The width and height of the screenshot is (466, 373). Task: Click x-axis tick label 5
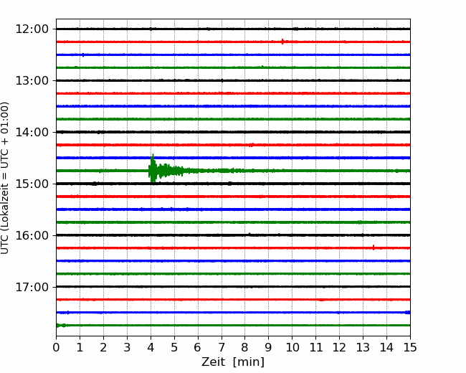(x=174, y=347)
